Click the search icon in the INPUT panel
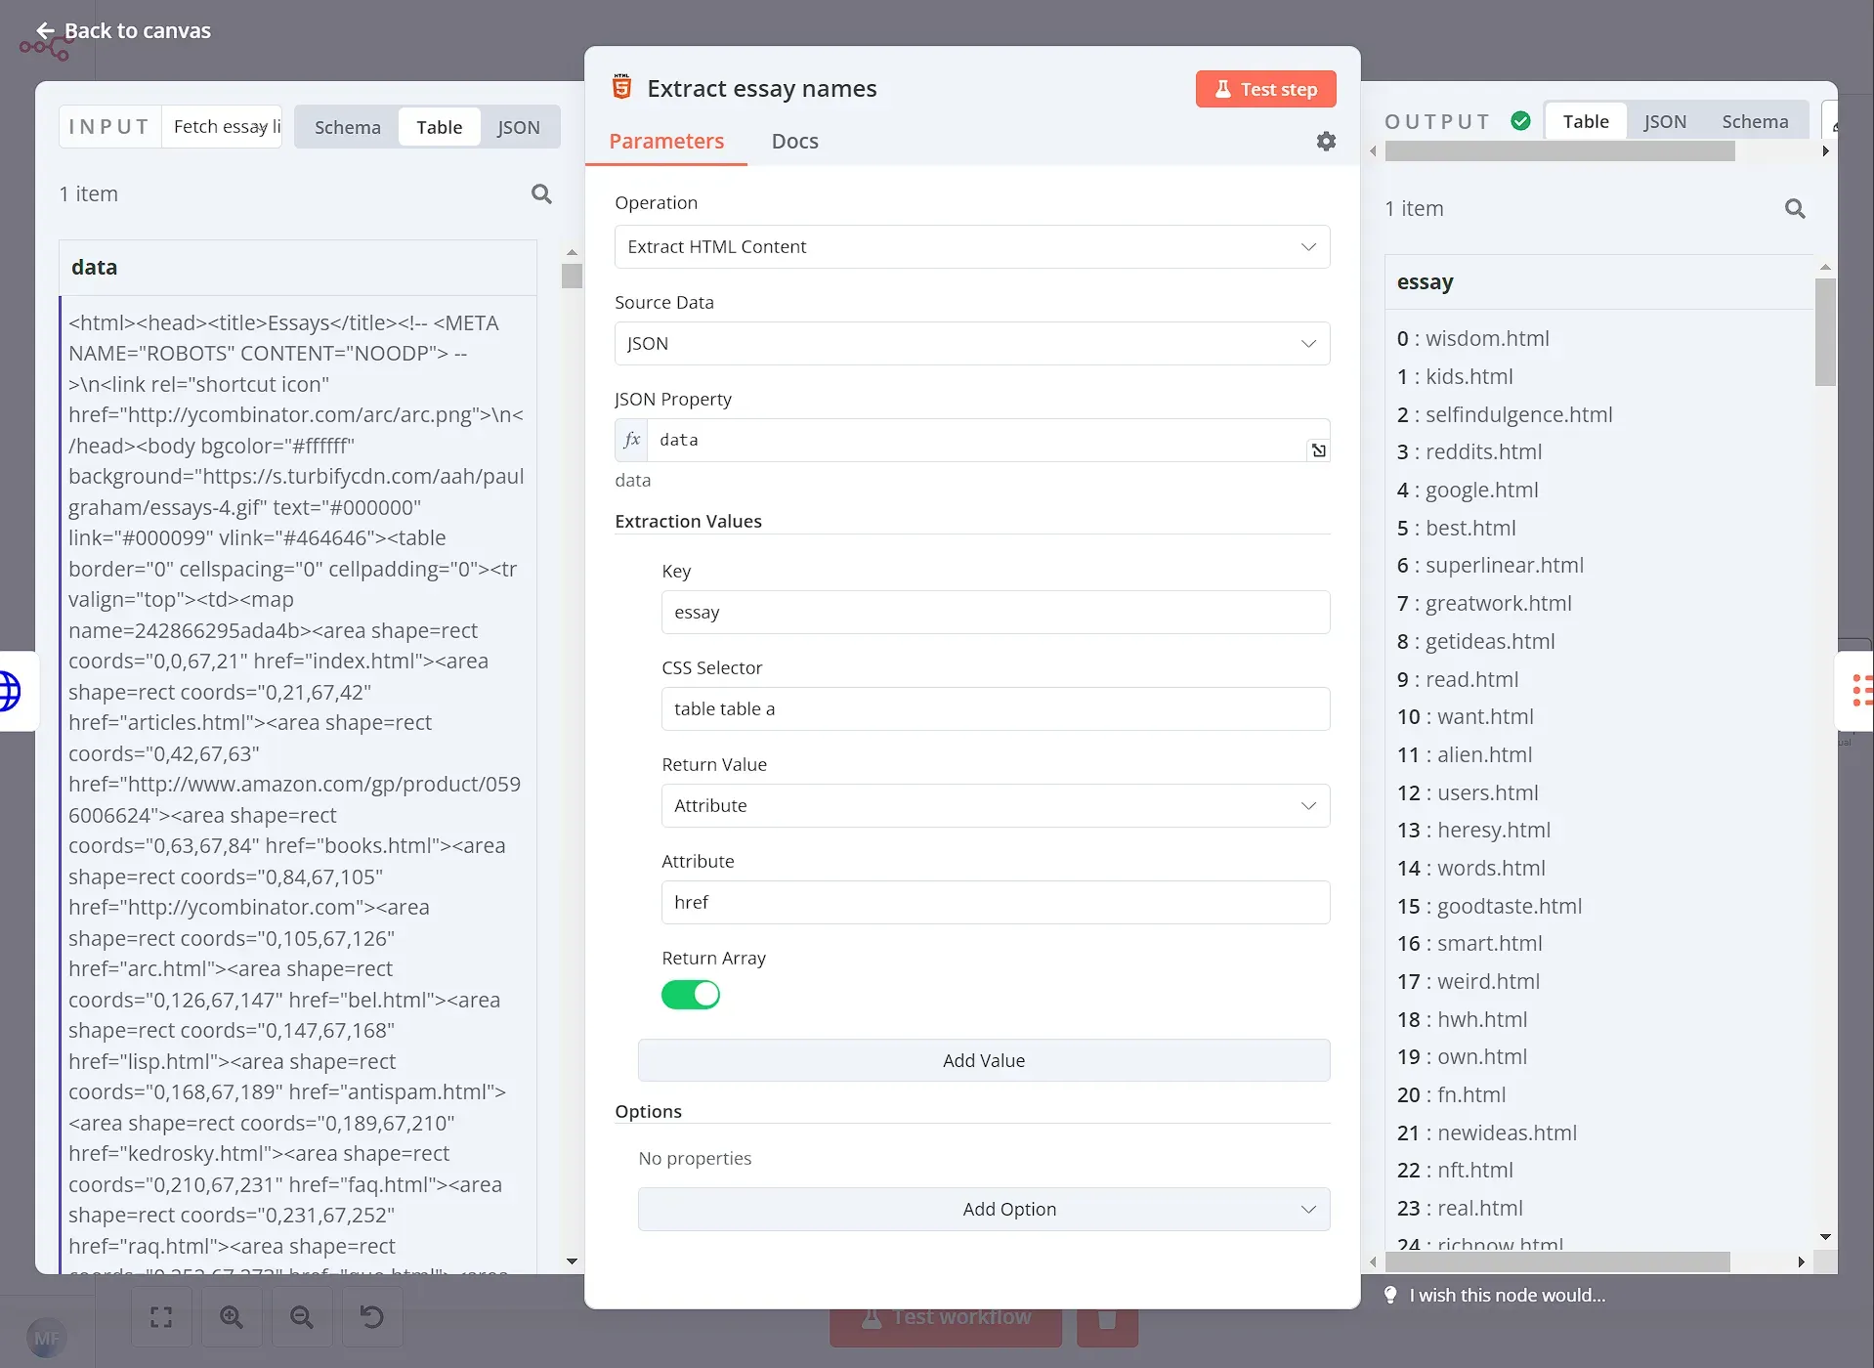This screenshot has height=1368, width=1874. [x=542, y=193]
